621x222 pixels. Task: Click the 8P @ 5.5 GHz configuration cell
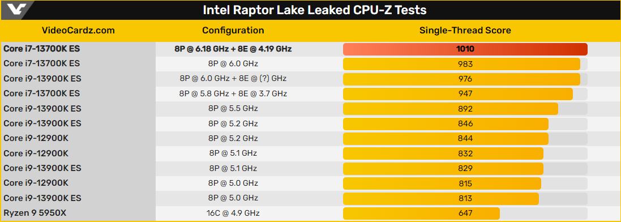click(233, 109)
